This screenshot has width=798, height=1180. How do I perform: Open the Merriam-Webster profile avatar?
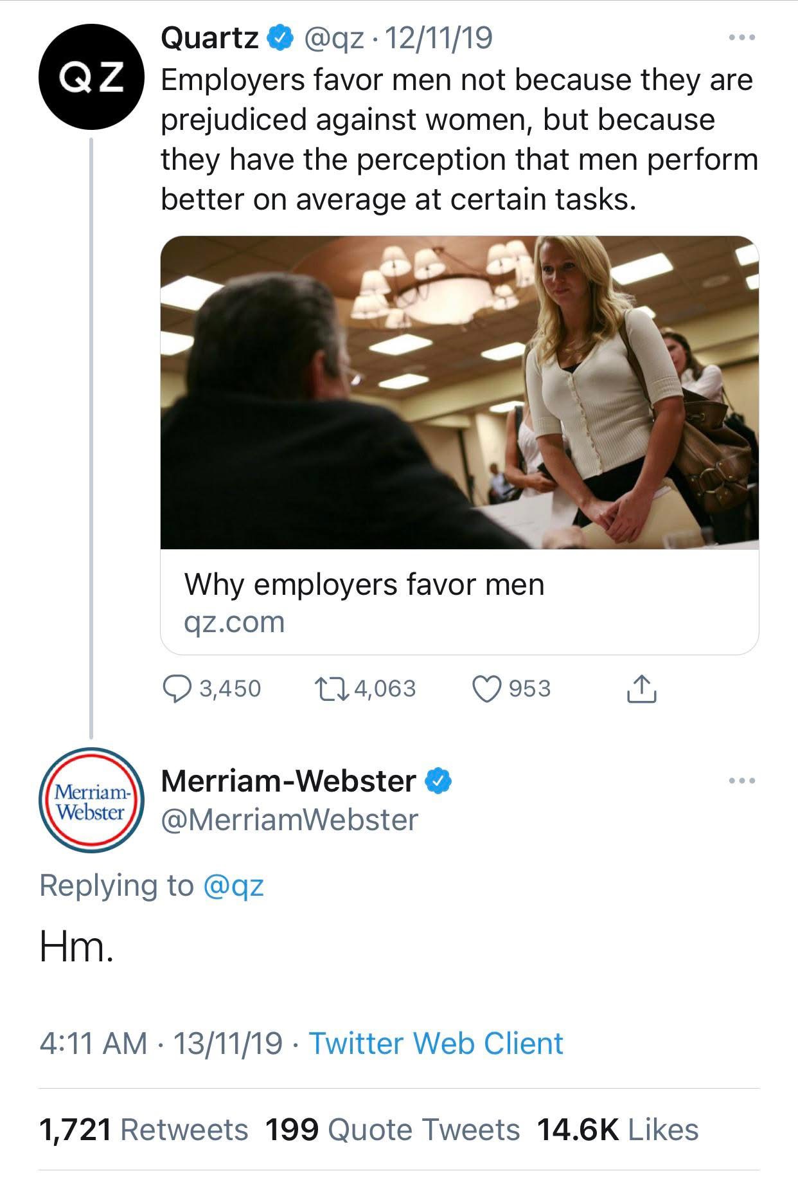pyautogui.click(x=91, y=800)
